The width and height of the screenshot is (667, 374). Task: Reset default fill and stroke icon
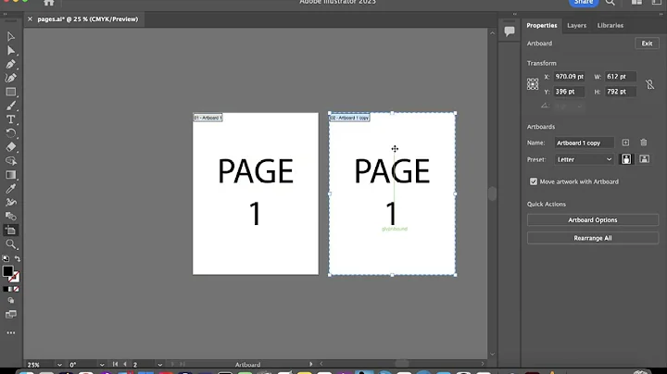point(6,259)
